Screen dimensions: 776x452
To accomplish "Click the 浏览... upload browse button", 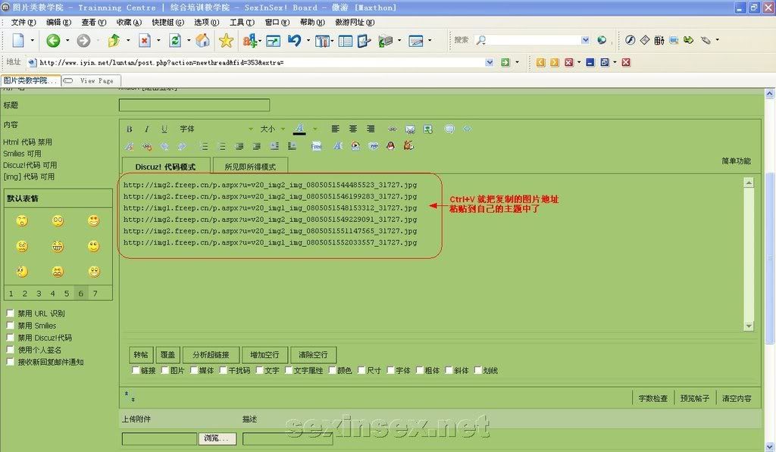I will click(217, 438).
